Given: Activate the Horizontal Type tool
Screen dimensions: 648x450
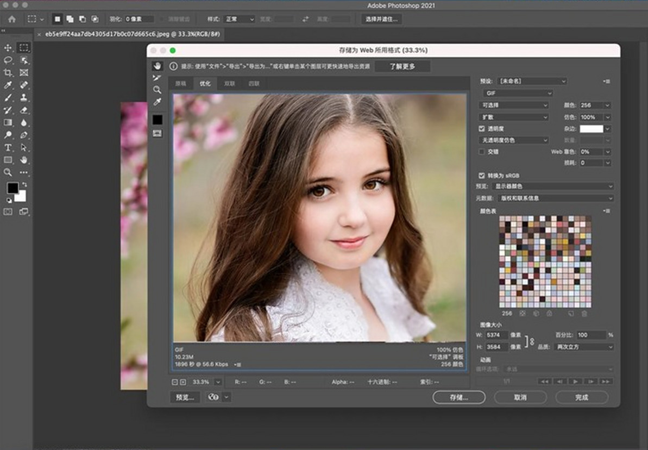Looking at the screenshot, I should [8, 148].
